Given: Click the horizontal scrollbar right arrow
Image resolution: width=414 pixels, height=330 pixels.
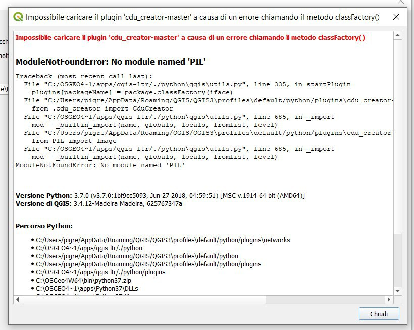Looking at the screenshot, I should (389, 299).
